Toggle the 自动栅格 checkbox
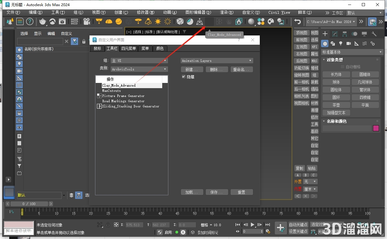The width and height of the screenshot is (387, 239). tap(343, 66)
